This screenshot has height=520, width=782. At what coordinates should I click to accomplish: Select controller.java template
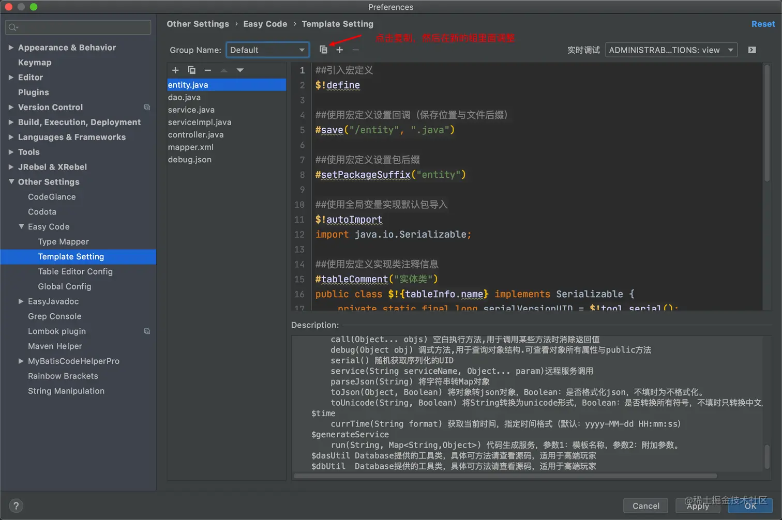tap(227, 134)
